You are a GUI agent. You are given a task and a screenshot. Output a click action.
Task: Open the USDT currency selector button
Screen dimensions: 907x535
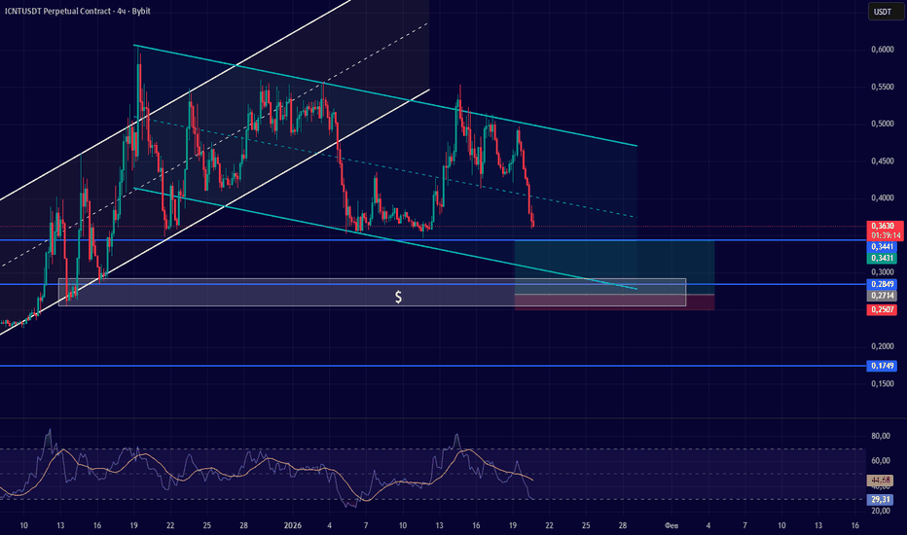pyautogui.click(x=885, y=12)
